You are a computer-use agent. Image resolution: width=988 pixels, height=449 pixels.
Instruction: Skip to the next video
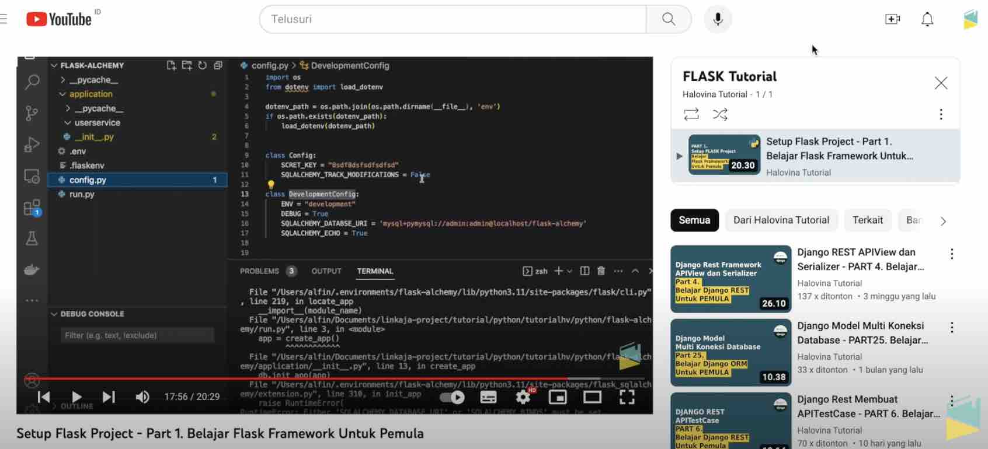coord(109,397)
